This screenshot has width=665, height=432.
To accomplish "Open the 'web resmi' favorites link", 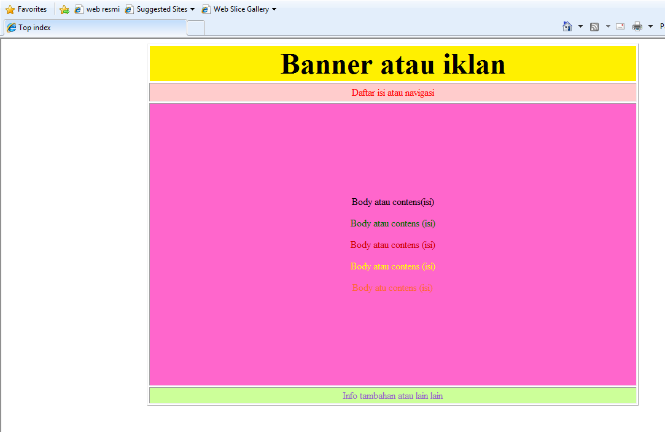I will [97, 9].
